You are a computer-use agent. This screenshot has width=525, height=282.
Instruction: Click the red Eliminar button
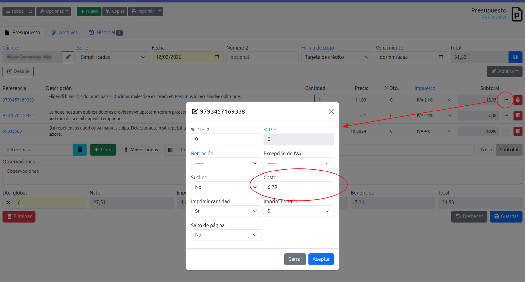(x=19, y=217)
